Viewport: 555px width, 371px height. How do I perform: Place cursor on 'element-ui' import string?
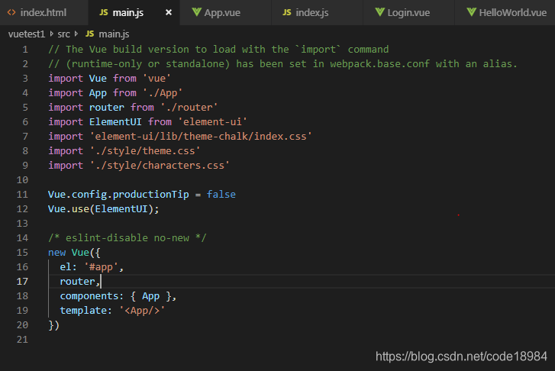pyautogui.click(x=212, y=122)
